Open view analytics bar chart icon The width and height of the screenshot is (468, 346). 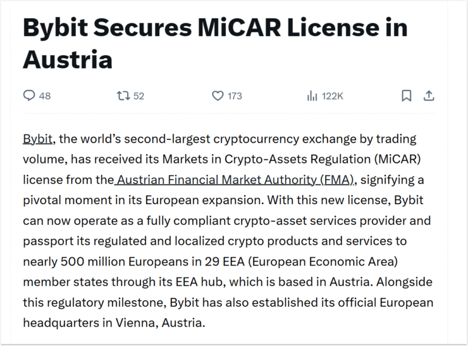click(x=312, y=96)
